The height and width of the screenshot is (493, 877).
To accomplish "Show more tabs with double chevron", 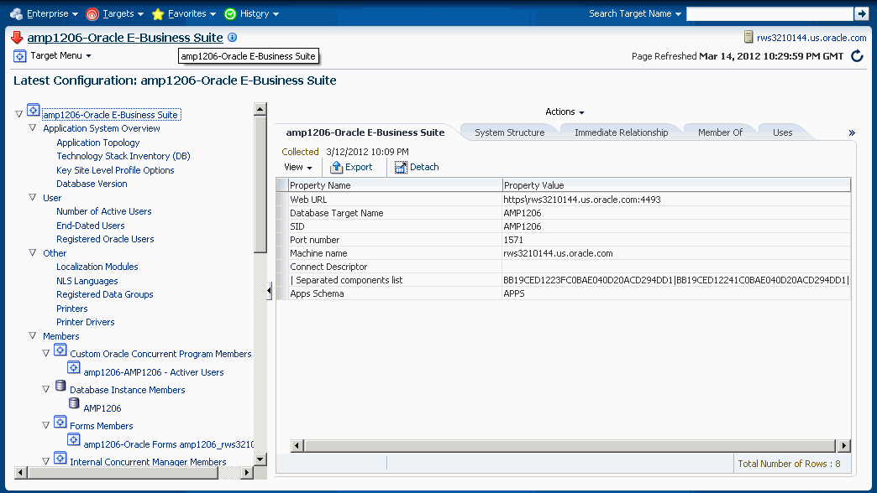I will tap(852, 132).
